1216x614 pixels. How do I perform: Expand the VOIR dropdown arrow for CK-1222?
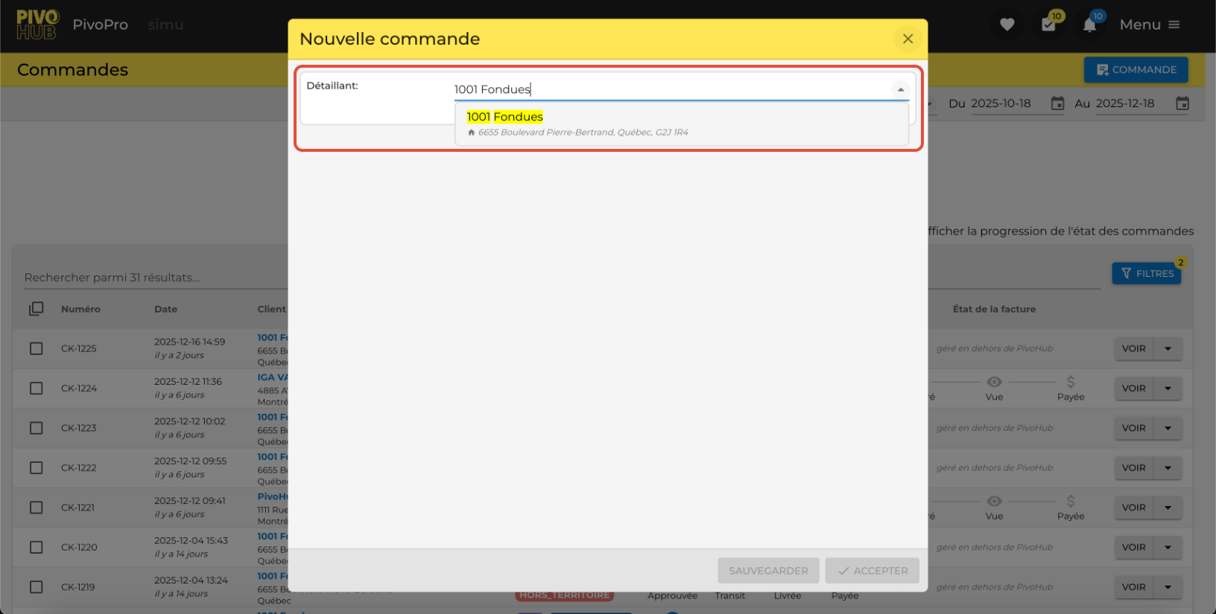click(1168, 468)
